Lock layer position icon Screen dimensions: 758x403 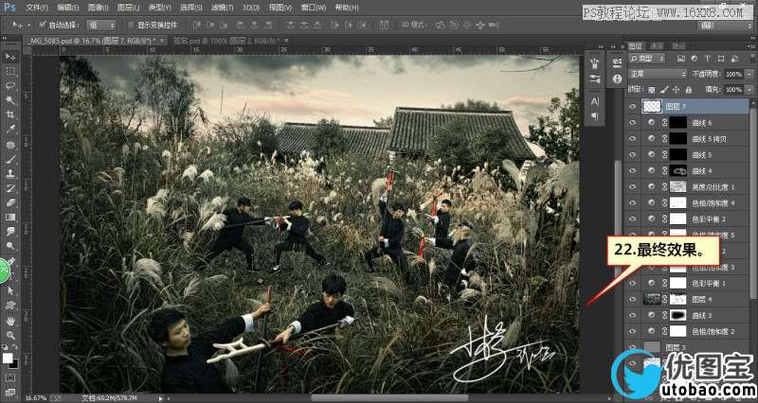[676, 89]
